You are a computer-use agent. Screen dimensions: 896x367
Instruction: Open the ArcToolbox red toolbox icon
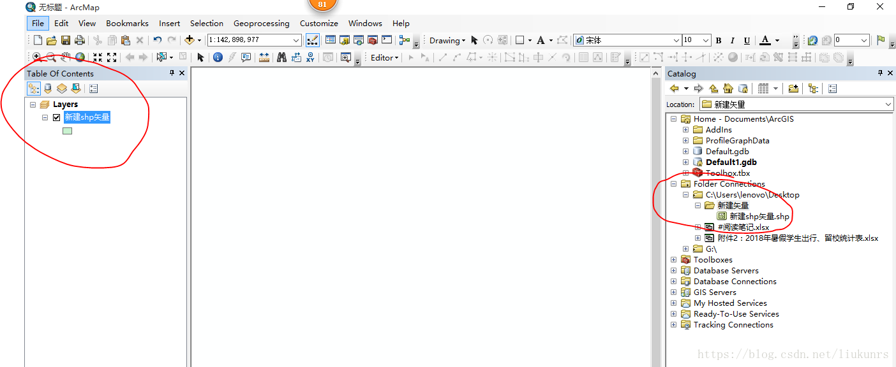coord(373,40)
